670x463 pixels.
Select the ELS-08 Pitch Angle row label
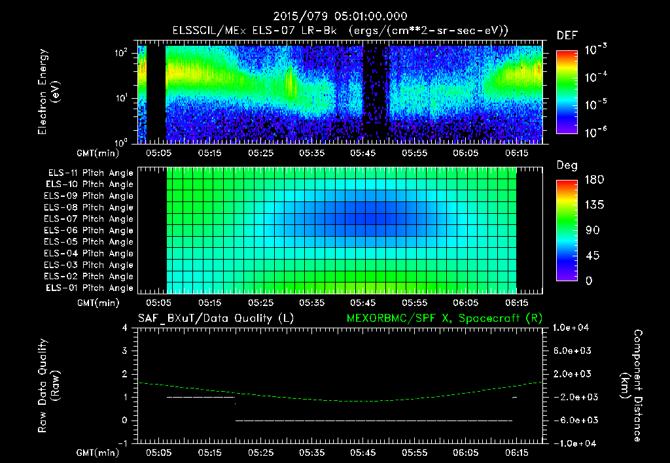(x=88, y=207)
